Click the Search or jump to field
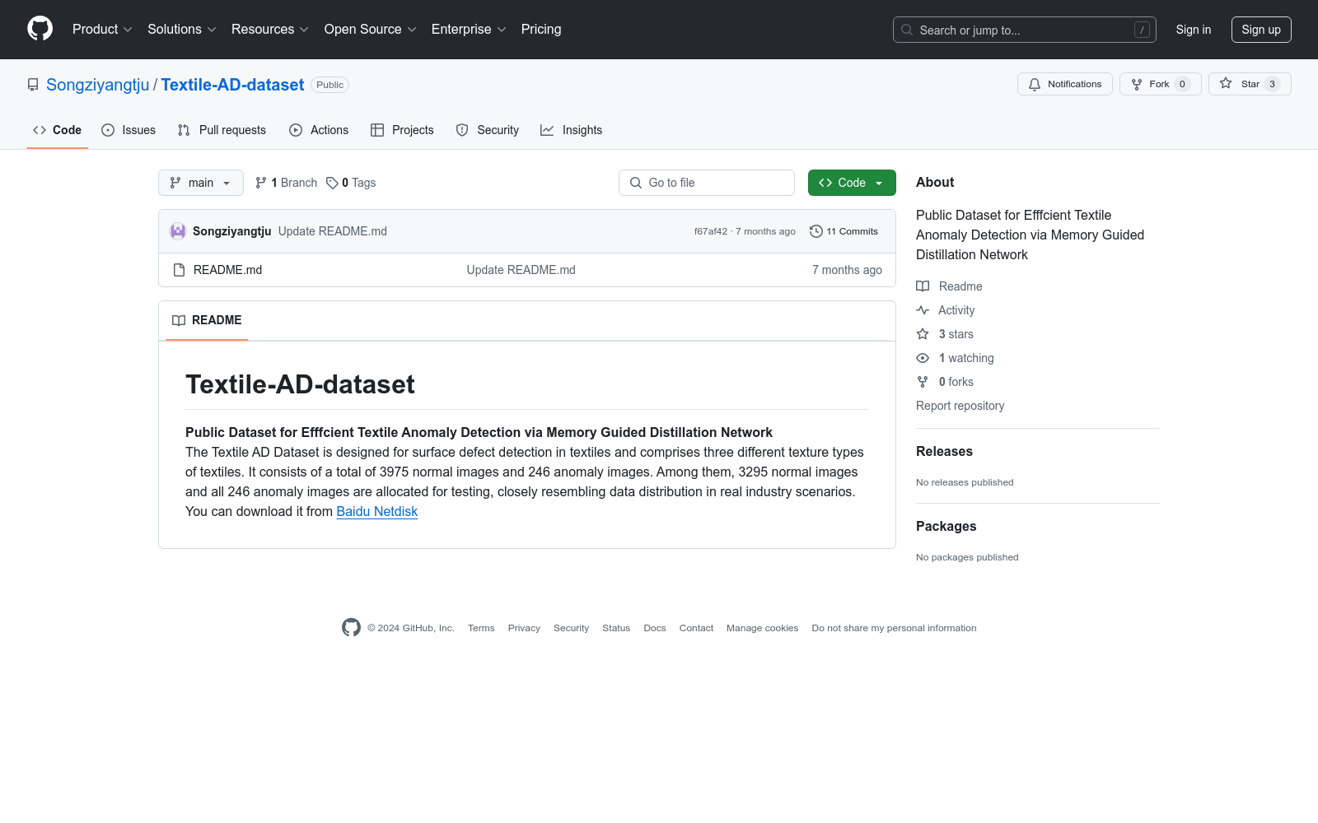1318x823 pixels. tap(1025, 30)
